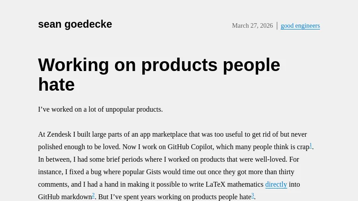This screenshot has height=201, width=358.
Task: Click the "Working on products people hate" heading
Action: point(159,75)
